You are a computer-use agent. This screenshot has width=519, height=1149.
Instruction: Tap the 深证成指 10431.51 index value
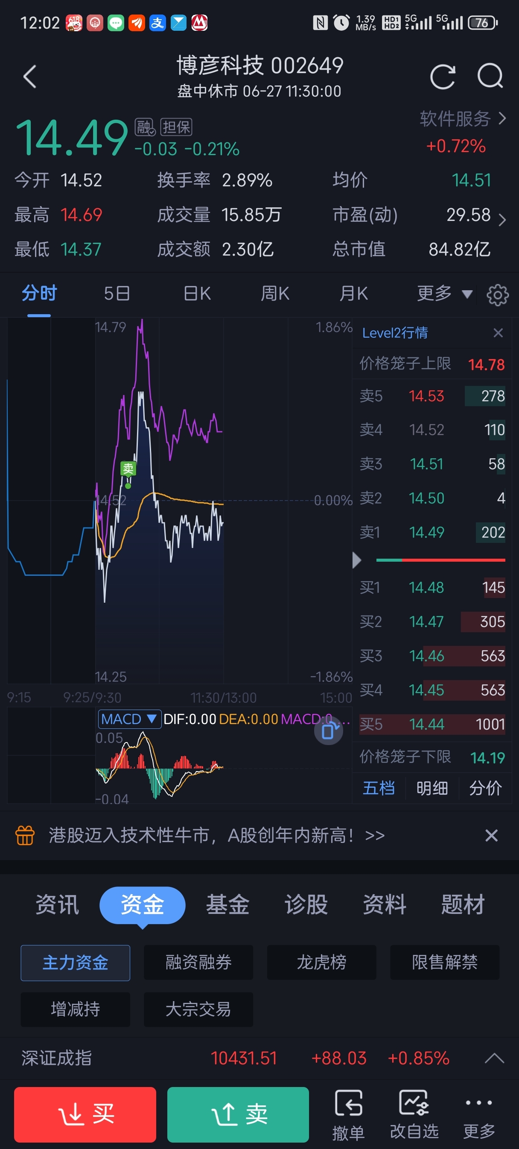click(244, 1058)
